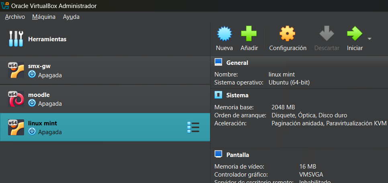
Task: Click Apagada status under smx-gw
Action: point(50,75)
